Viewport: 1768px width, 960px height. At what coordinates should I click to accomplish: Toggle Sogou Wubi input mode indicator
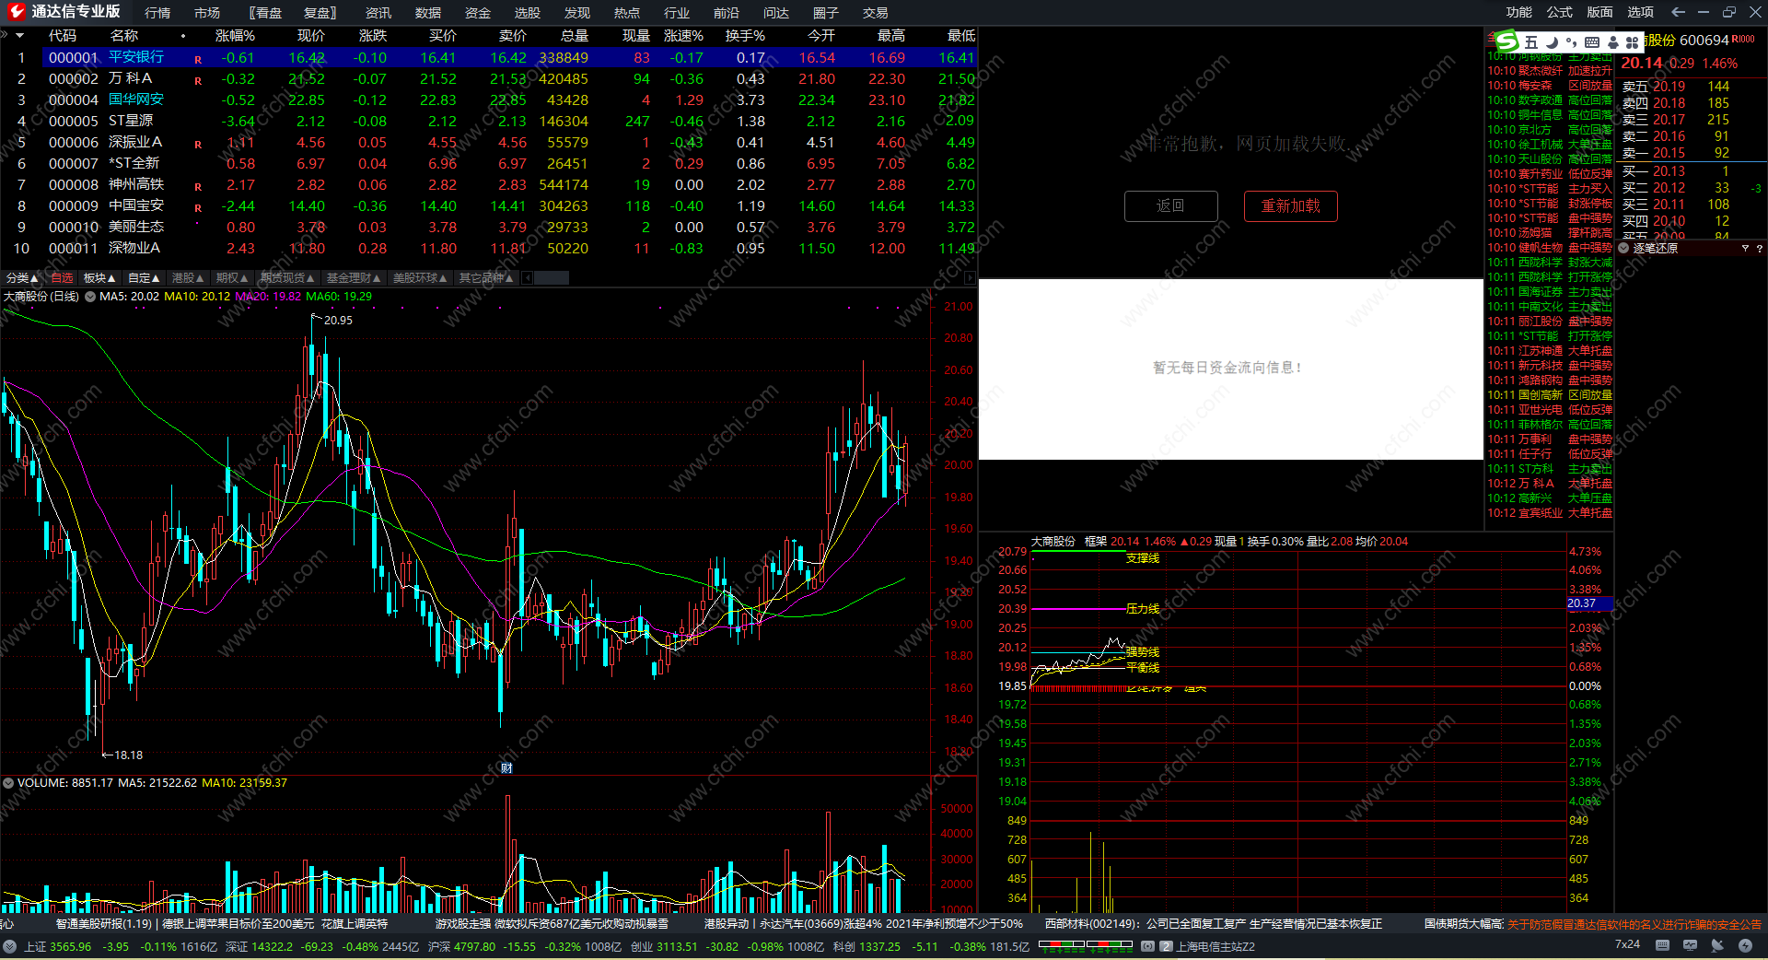pyautogui.click(x=1531, y=42)
